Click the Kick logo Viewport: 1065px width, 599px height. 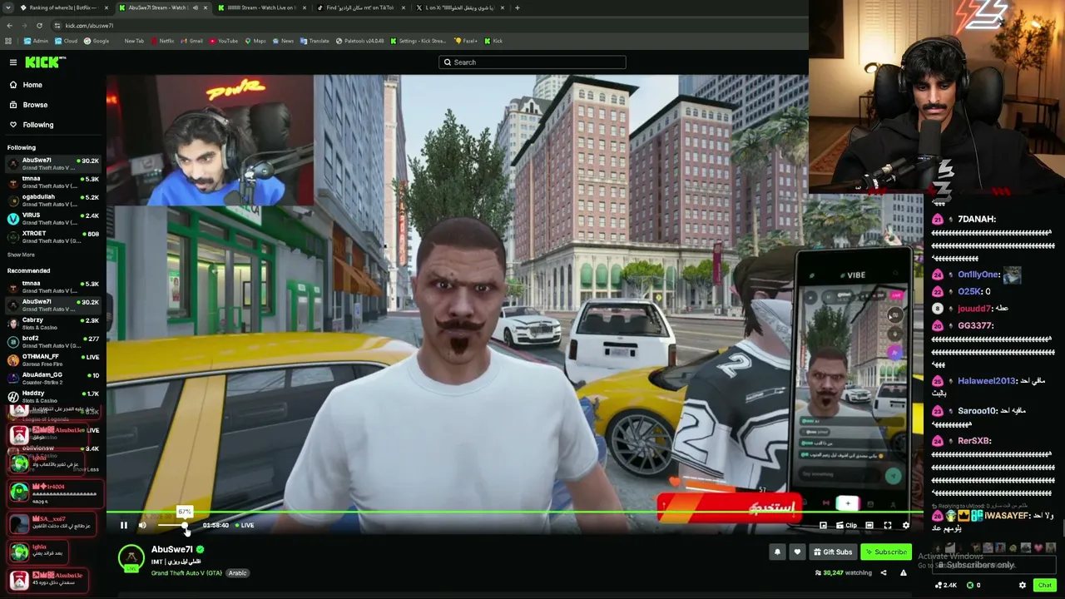44,62
